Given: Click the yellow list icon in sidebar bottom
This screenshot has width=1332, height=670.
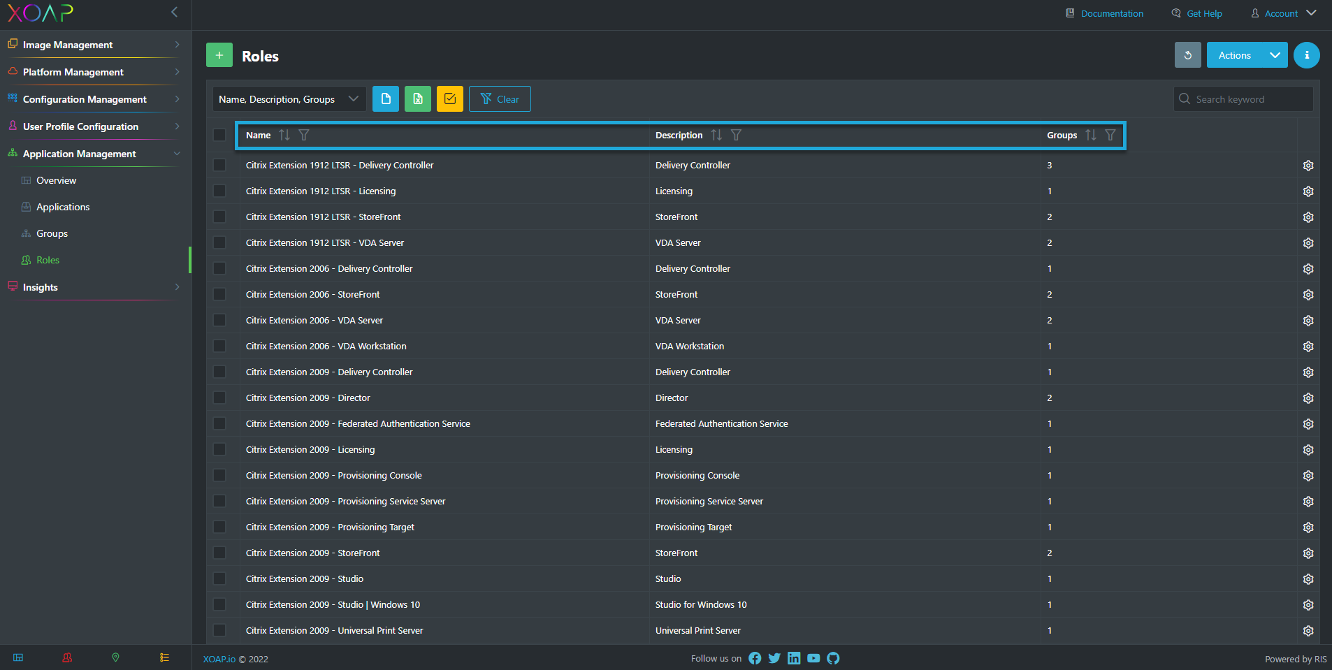Looking at the screenshot, I should (x=164, y=657).
